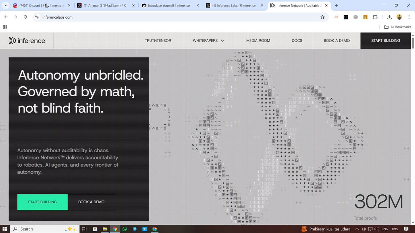Image resolution: width=415 pixels, height=233 pixels.
Task: Open a new browser tab
Action: (x=336, y=6)
